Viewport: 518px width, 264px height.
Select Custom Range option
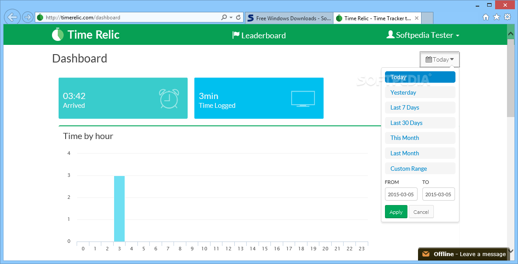420,169
